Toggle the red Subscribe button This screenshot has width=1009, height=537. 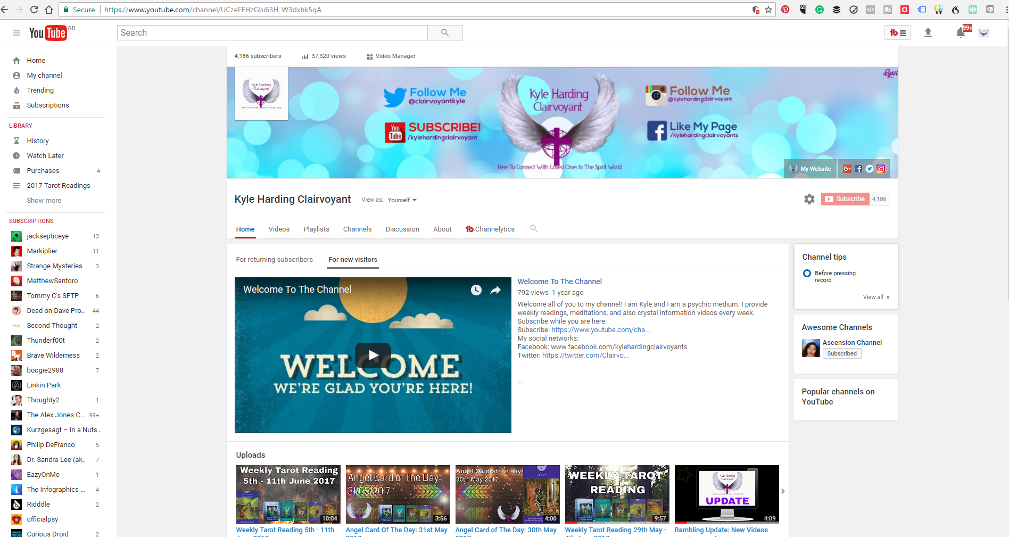click(845, 199)
